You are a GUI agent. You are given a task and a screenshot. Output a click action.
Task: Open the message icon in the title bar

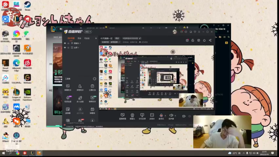[186, 32]
